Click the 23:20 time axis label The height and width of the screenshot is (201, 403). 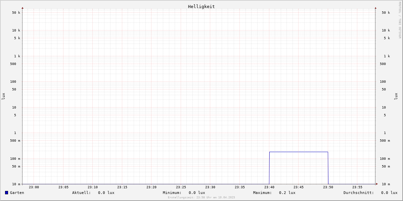pos(151,187)
